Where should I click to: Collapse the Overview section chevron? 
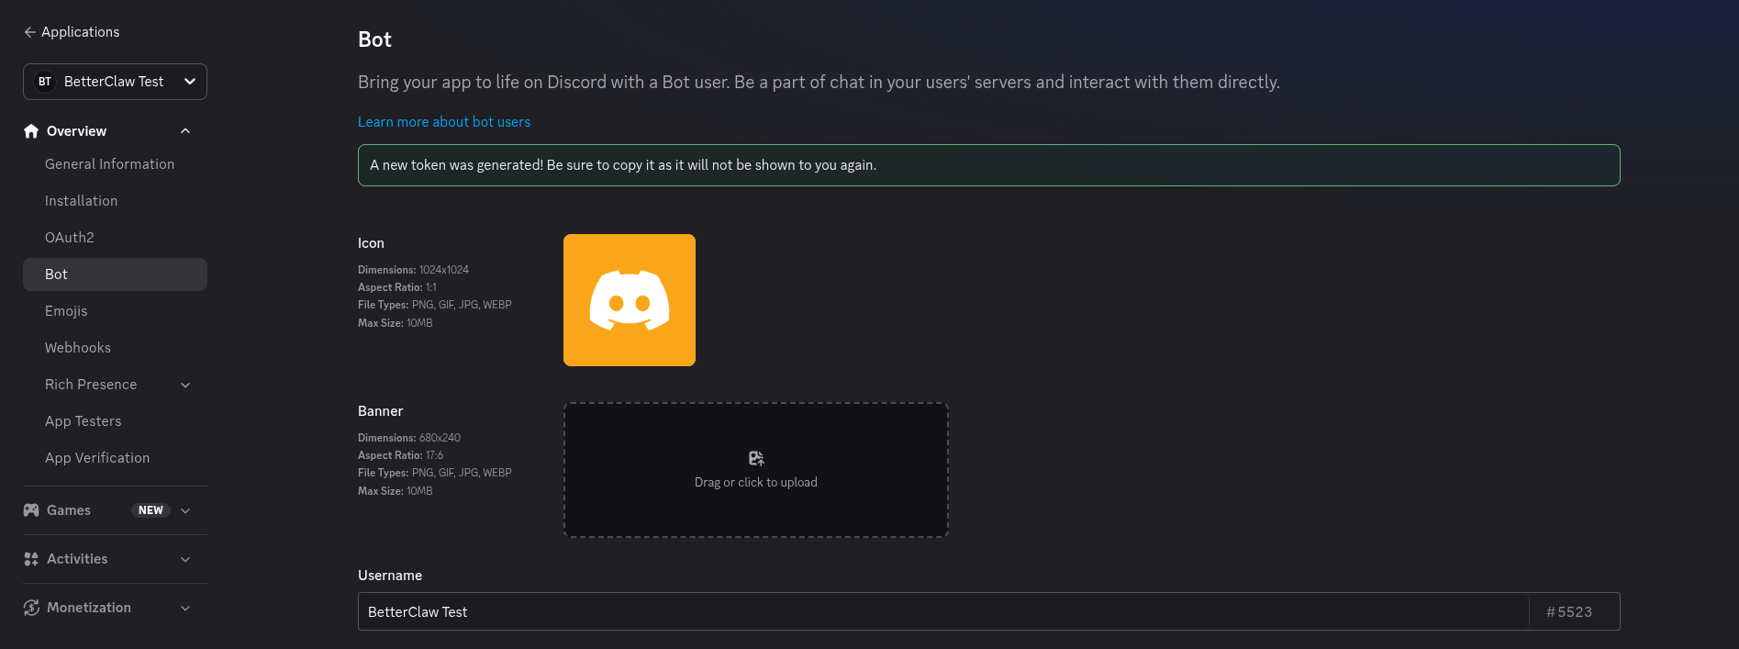(185, 131)
